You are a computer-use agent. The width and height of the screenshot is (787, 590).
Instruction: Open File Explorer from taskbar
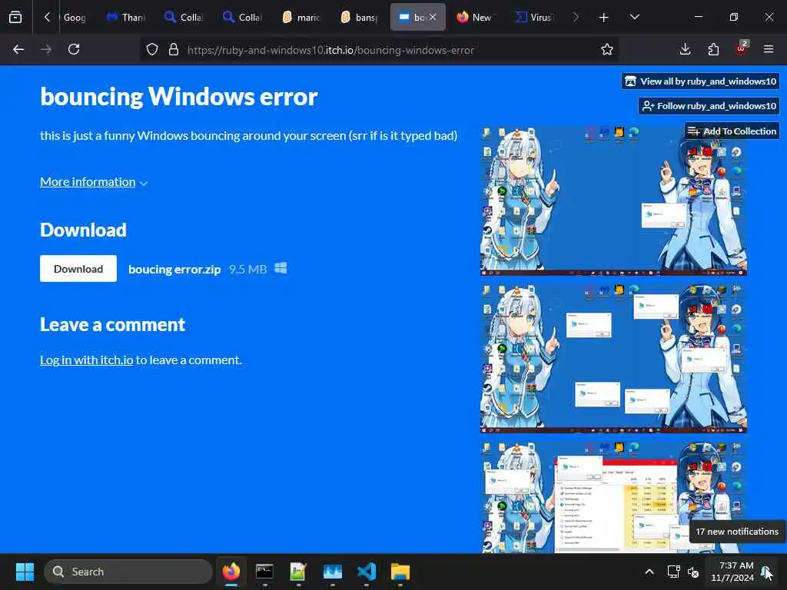(400, 572)
